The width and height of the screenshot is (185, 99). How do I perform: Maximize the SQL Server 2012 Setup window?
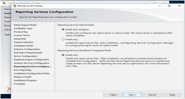point(169,6)
